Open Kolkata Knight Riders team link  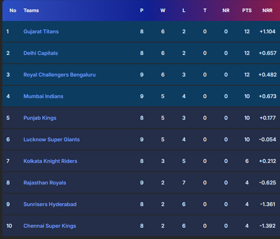50,161
